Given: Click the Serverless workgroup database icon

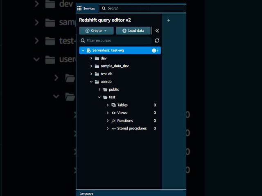Looking at the screenshot, I should pyautogui.click(x=88, y=51).
